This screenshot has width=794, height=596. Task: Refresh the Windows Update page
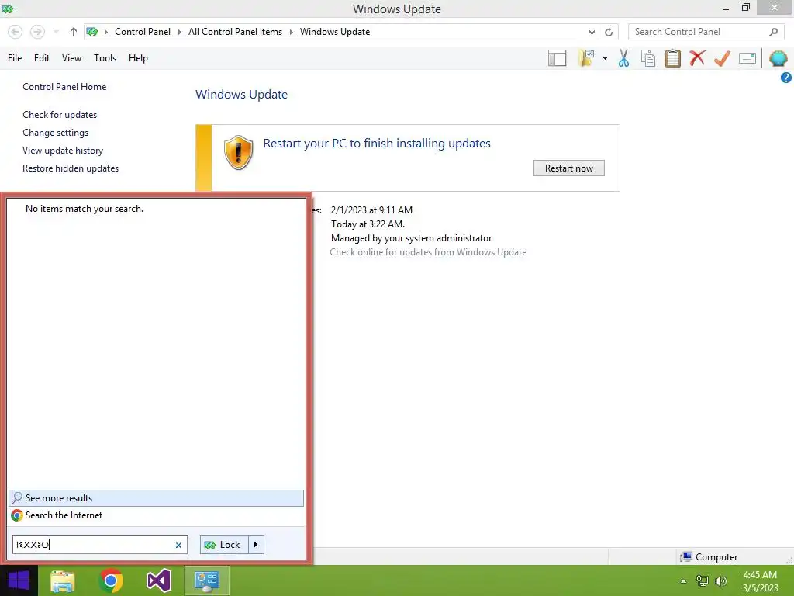click(x=609, y=32)
